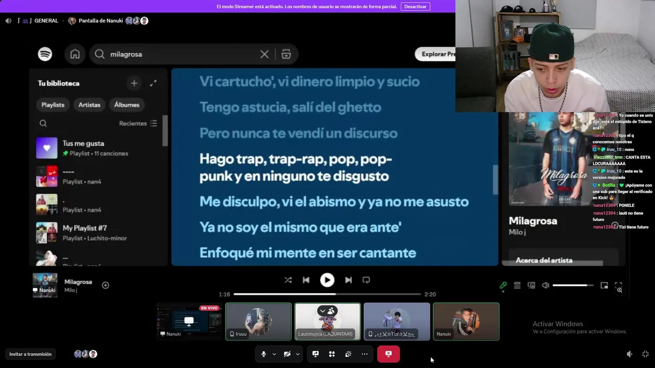Select Lautimujica participant tile

point(327,321)
